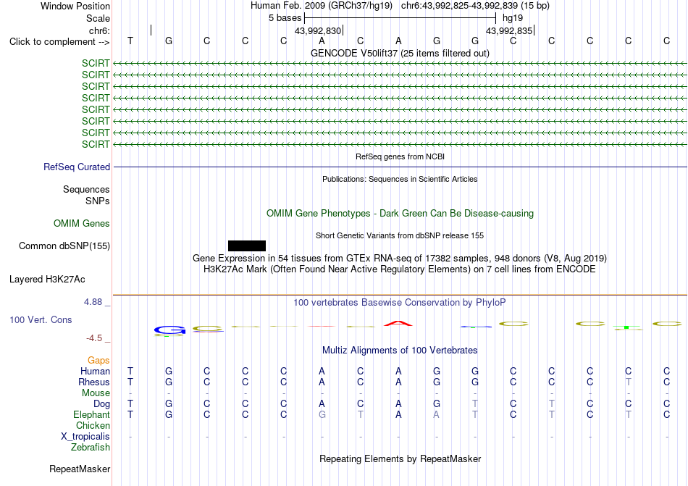This screenshot has height=486, width=688.
Task: Select the Rhesus alignment row label
Action: pos(94,382)
